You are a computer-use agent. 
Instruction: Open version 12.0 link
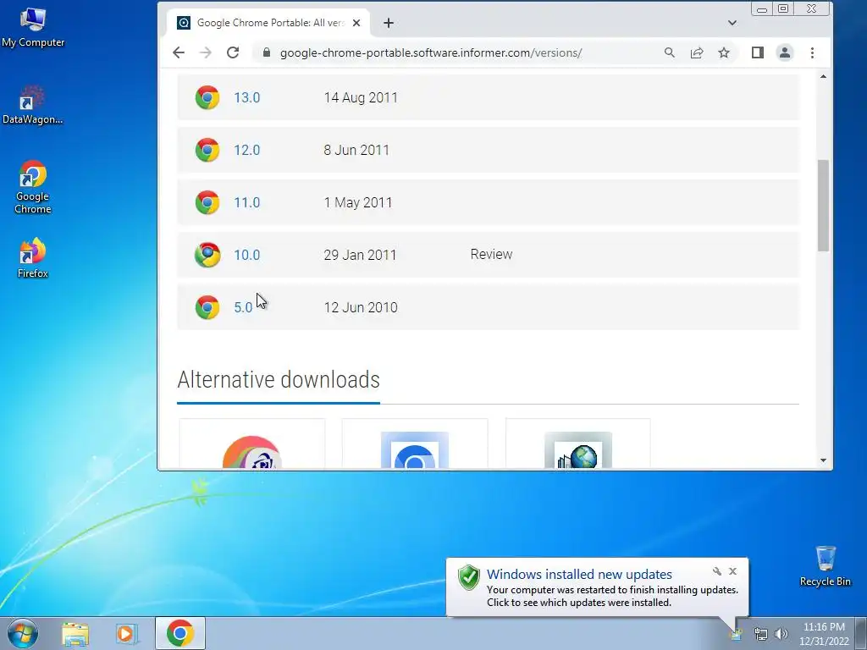(x=246, y=150)
